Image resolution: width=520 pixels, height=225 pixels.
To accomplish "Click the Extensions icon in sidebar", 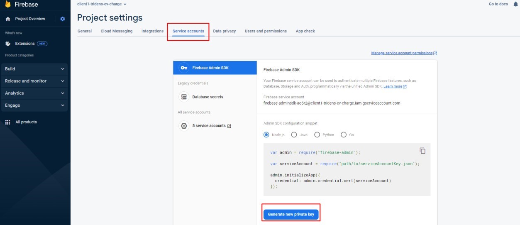I will [x=8, y=44].
